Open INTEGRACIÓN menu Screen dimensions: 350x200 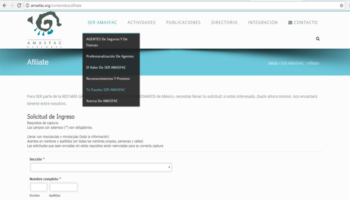(263, 23)
